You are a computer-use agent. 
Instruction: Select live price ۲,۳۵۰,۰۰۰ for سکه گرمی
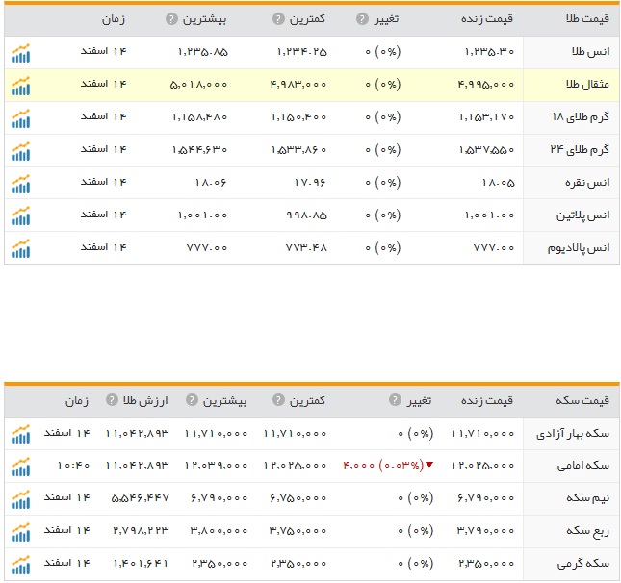click(x=487, y=564)
